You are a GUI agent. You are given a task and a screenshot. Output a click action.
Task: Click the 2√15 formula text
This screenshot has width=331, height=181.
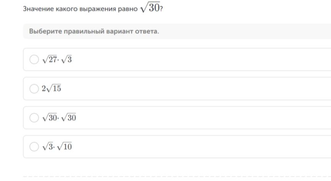coord(52,88)
